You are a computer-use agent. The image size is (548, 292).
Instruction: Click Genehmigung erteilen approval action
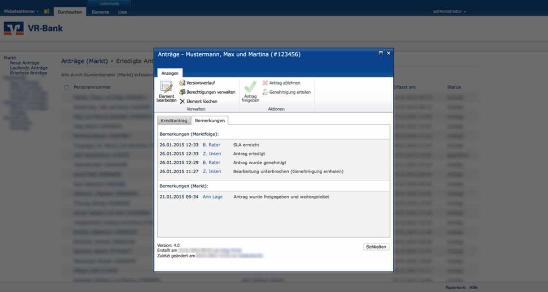click(286, 92)
